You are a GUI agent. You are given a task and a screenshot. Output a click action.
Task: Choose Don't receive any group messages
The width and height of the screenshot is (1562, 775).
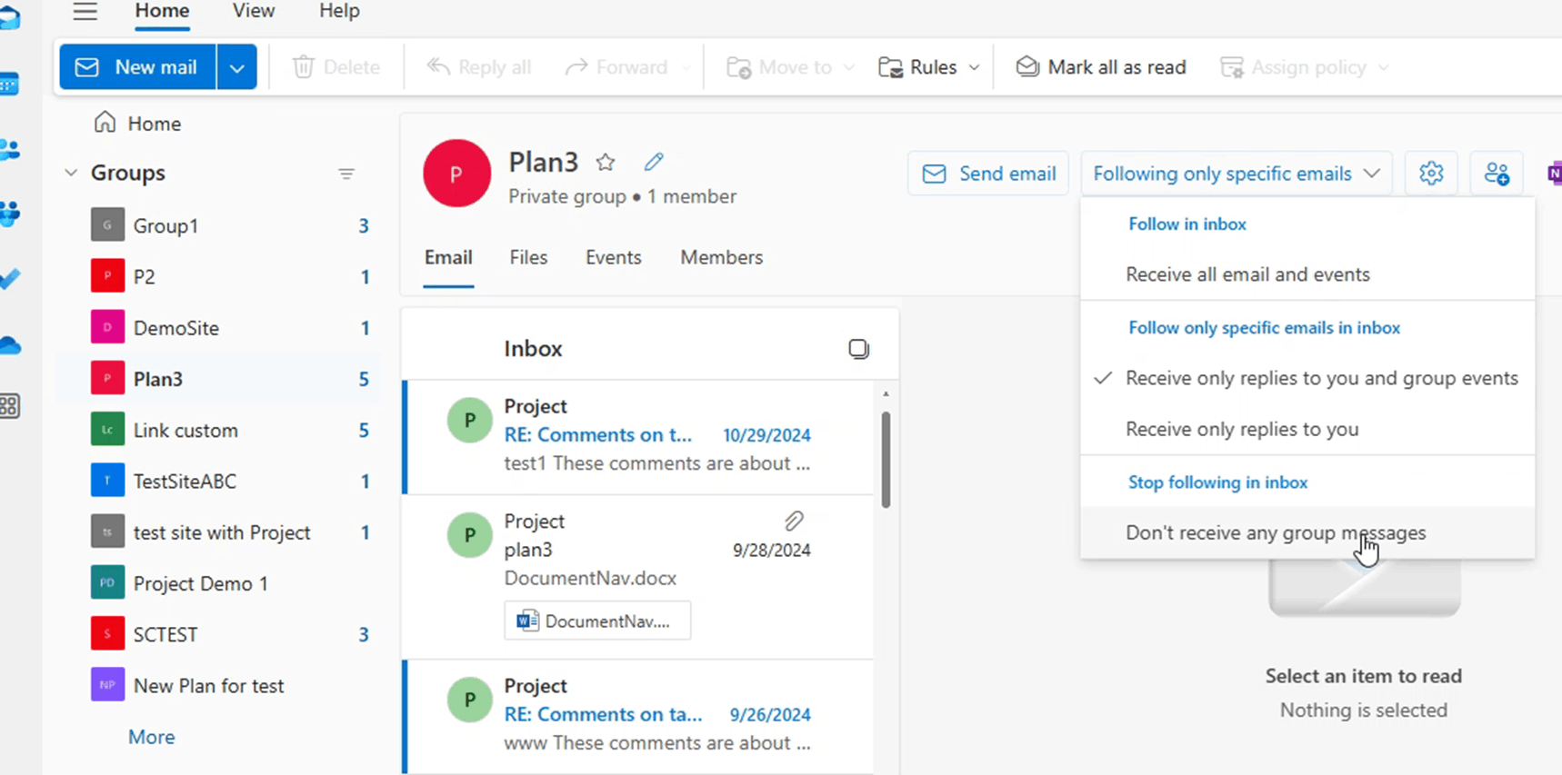click(x=1307, y=532)
